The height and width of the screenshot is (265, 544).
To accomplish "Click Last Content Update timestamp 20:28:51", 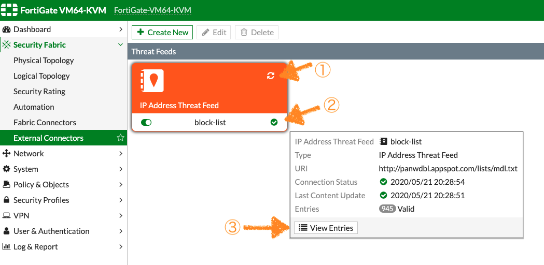I will [x=427, y=195].
